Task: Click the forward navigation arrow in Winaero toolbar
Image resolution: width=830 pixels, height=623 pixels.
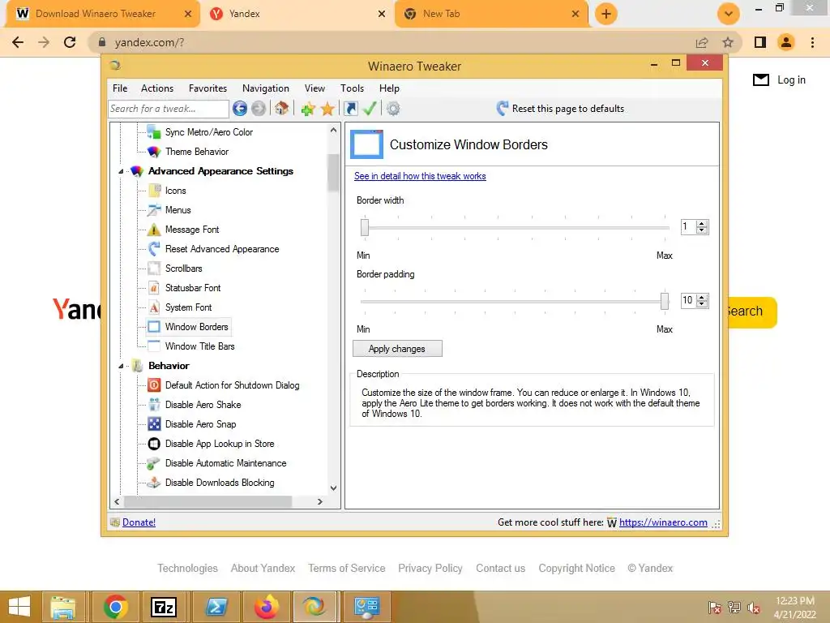Action: (x=259, y=109)
